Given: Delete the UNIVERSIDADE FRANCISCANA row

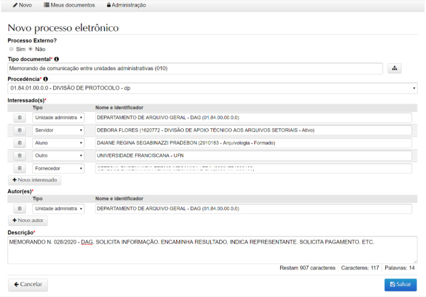Looking at the screenshot, I should pyautogui.click(x=19, y=156).
